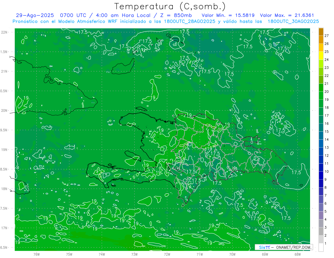Viewport: 334px width, 258px height.
Task: Click the '70W' longitude axis label
Action: pos(232,254)
